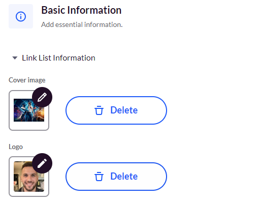This screenshot has height=203, width=261.
Task: Click the Cover image field label
Action: [x=27, y=80]
